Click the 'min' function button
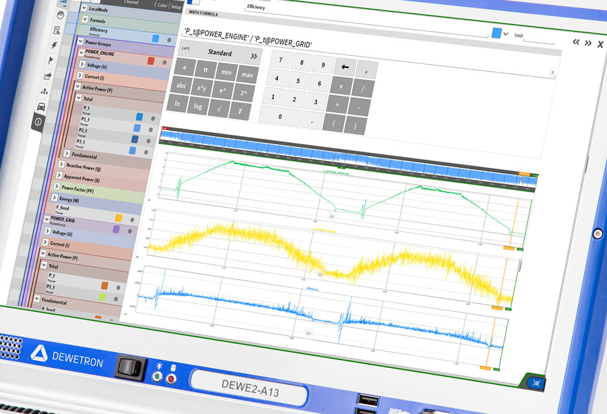Image resolution: width=607 pixels, height=414 pixels. click(227, 72)
